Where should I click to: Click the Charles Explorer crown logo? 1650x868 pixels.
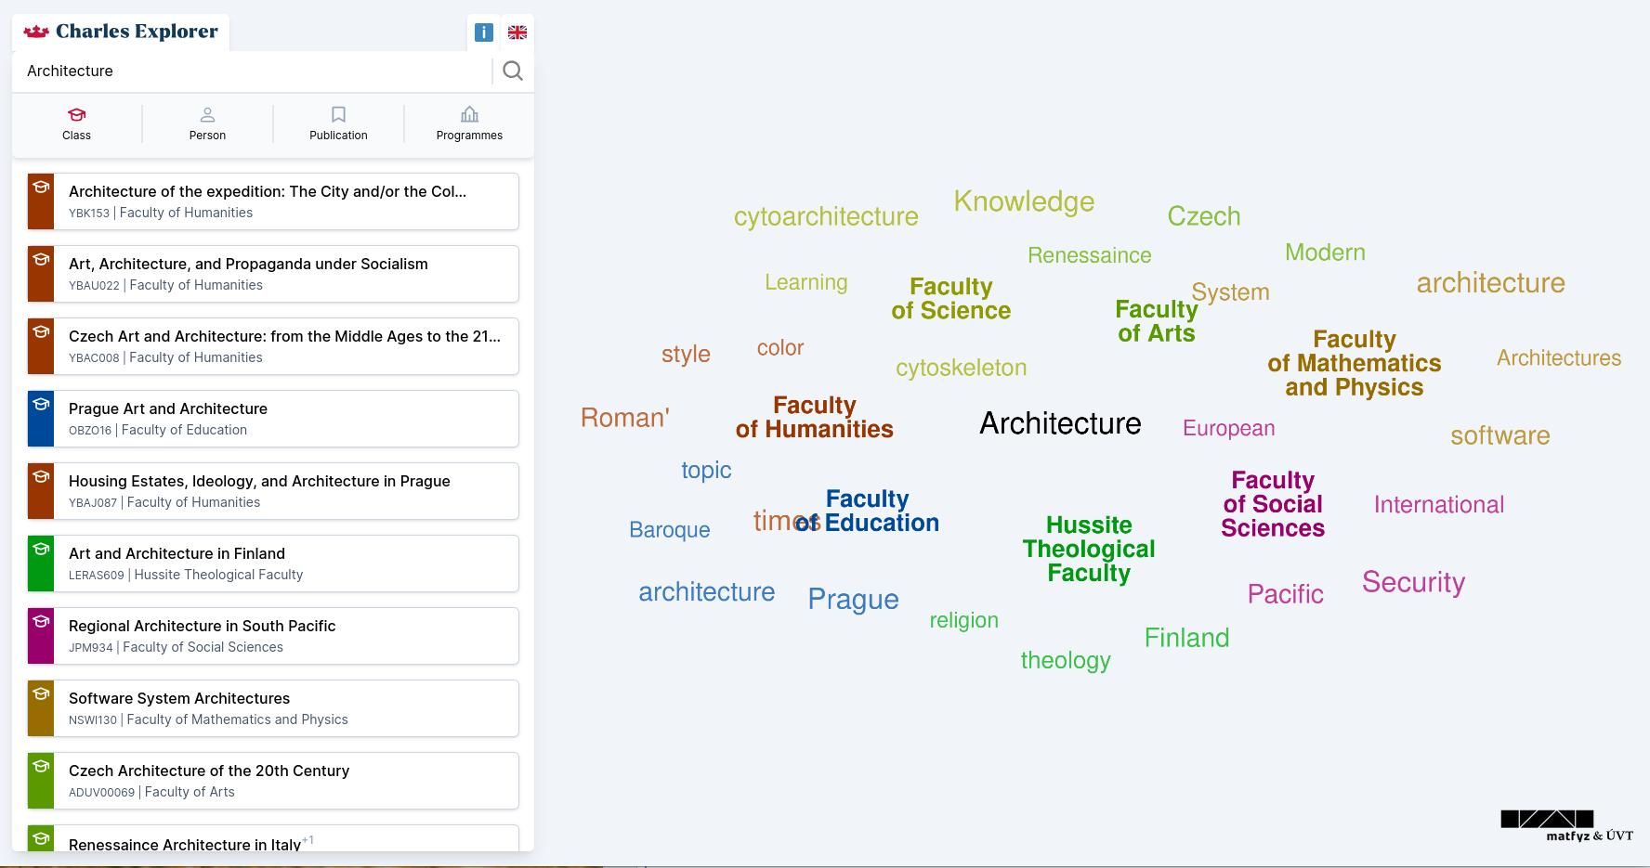36,32
